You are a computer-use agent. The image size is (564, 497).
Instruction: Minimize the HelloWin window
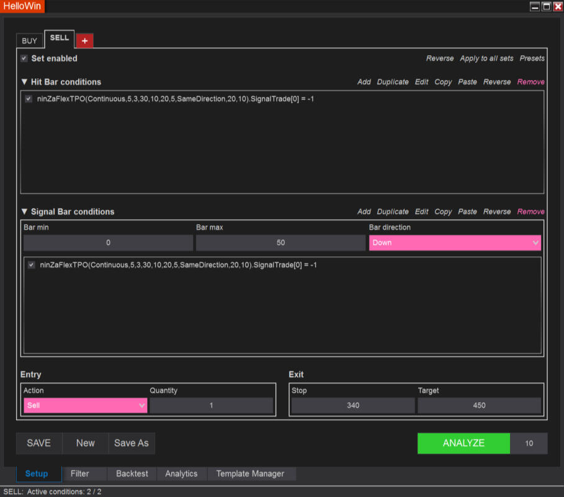click(535, 6)
